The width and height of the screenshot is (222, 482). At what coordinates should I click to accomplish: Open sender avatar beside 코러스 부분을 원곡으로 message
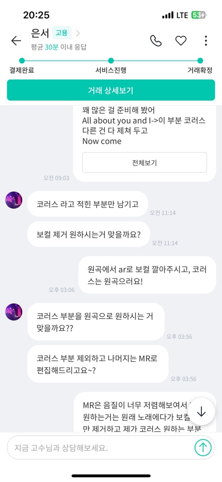point(14,312)
